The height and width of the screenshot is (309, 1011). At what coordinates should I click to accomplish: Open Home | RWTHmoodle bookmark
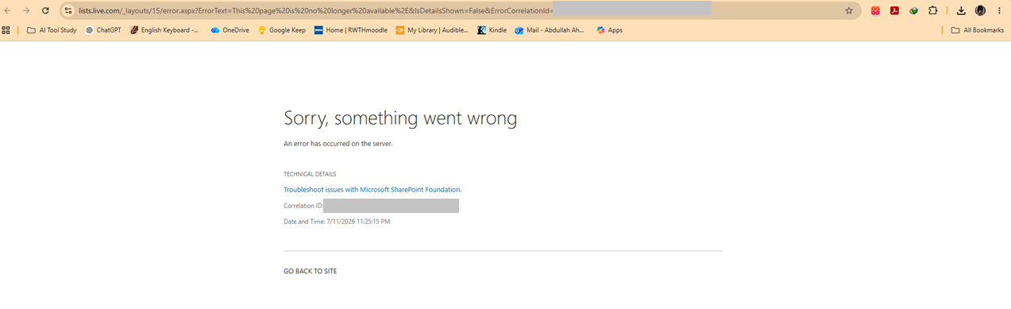tap(350, 30)
